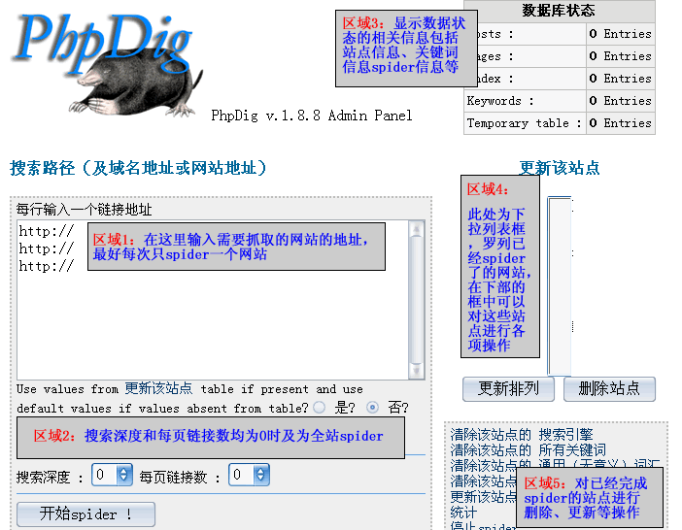Click the textarea scrollbar down arrow
Viewport: 682px width, 530px height.
417,371
